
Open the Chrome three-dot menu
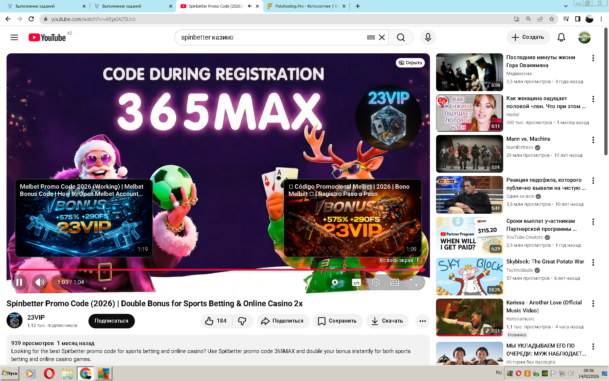[601, 19]
